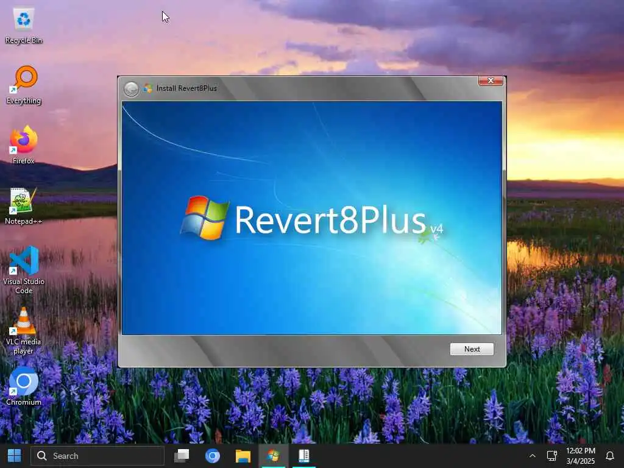Image resolution: width=624 pixels, height=468 pixels.
Task: Select the Visual Studio Code shortcut
Action: 24,270
